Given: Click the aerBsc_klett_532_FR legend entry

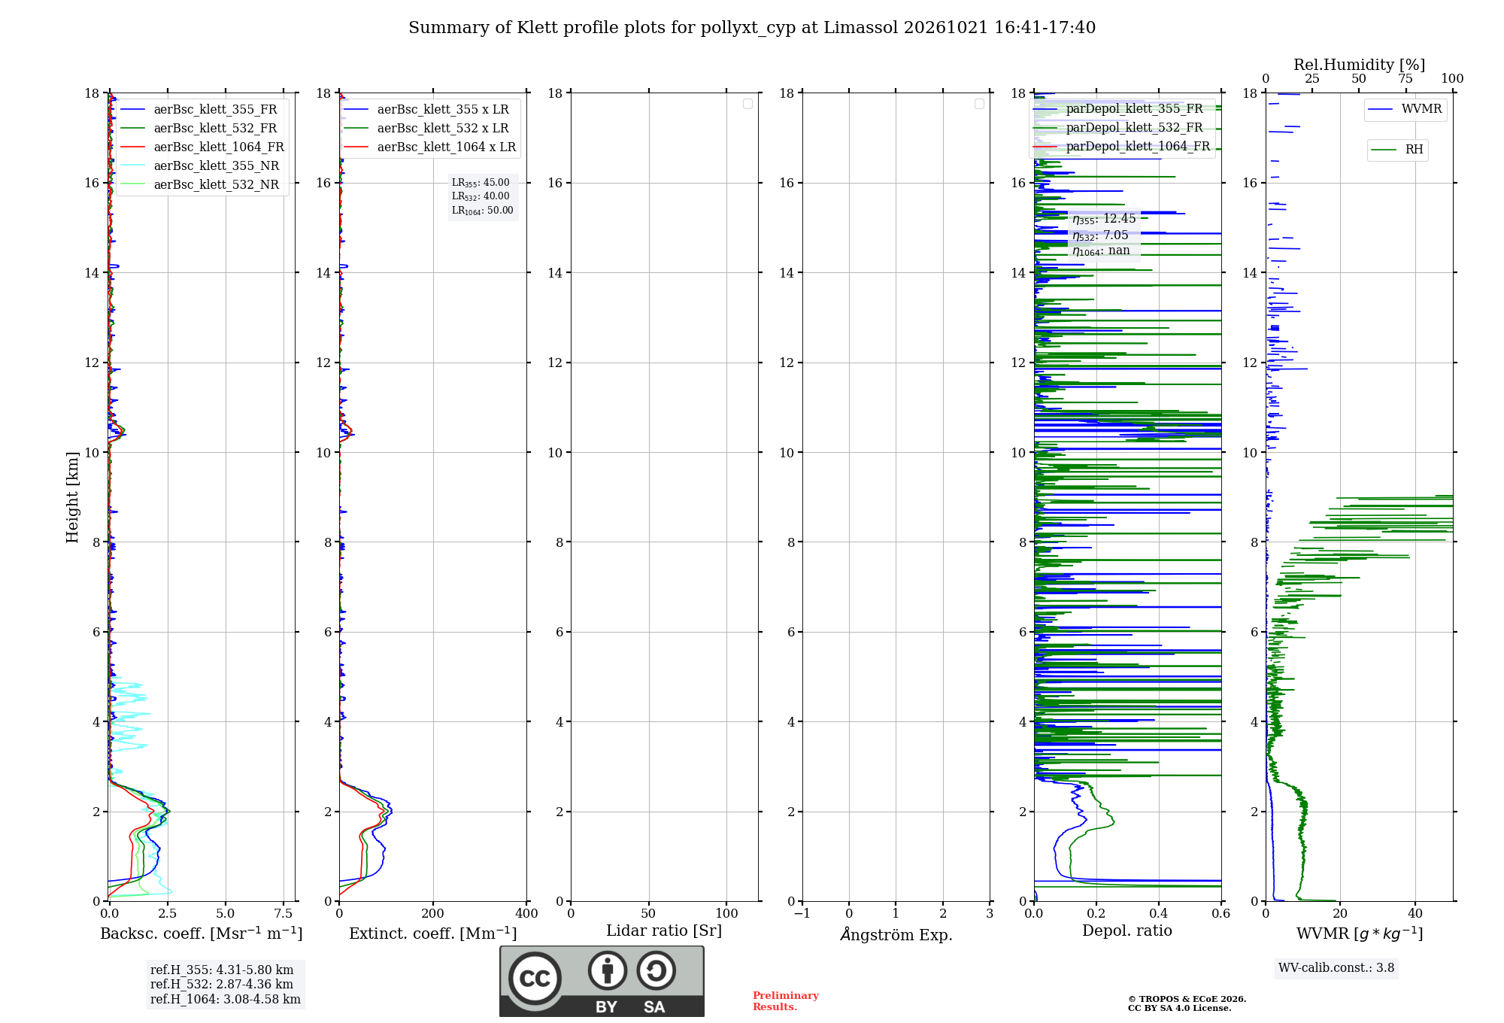Looking at the screenshot, I should click(x=199, y=128).
